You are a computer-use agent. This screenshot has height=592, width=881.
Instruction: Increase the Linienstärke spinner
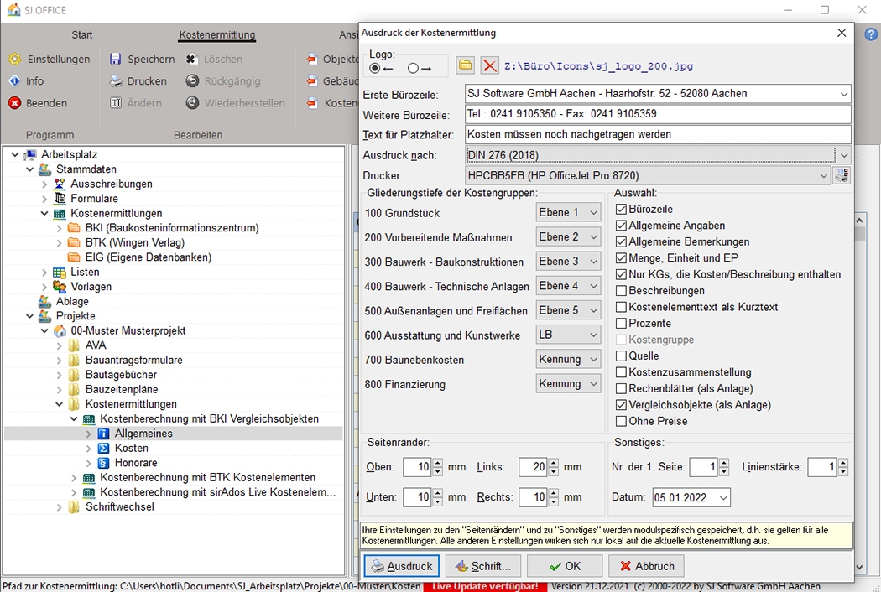coord(842,463)
